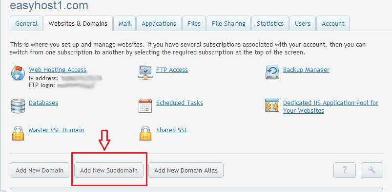Click the Shared SSL padlock icon
Viewport: 392px width, 192px height.
pos(145,133)
